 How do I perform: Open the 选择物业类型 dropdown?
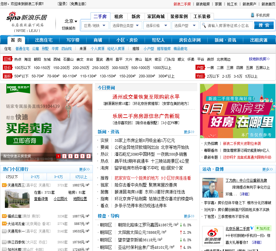pyautogui.click(x=126, y=26)
